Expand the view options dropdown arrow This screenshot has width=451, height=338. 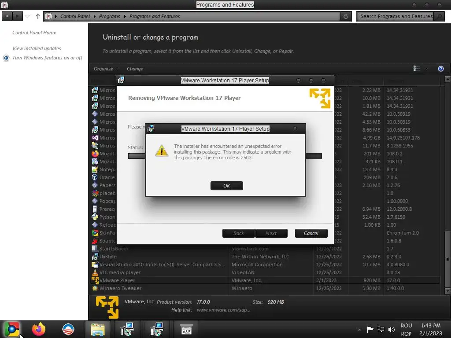coord(426,68)
